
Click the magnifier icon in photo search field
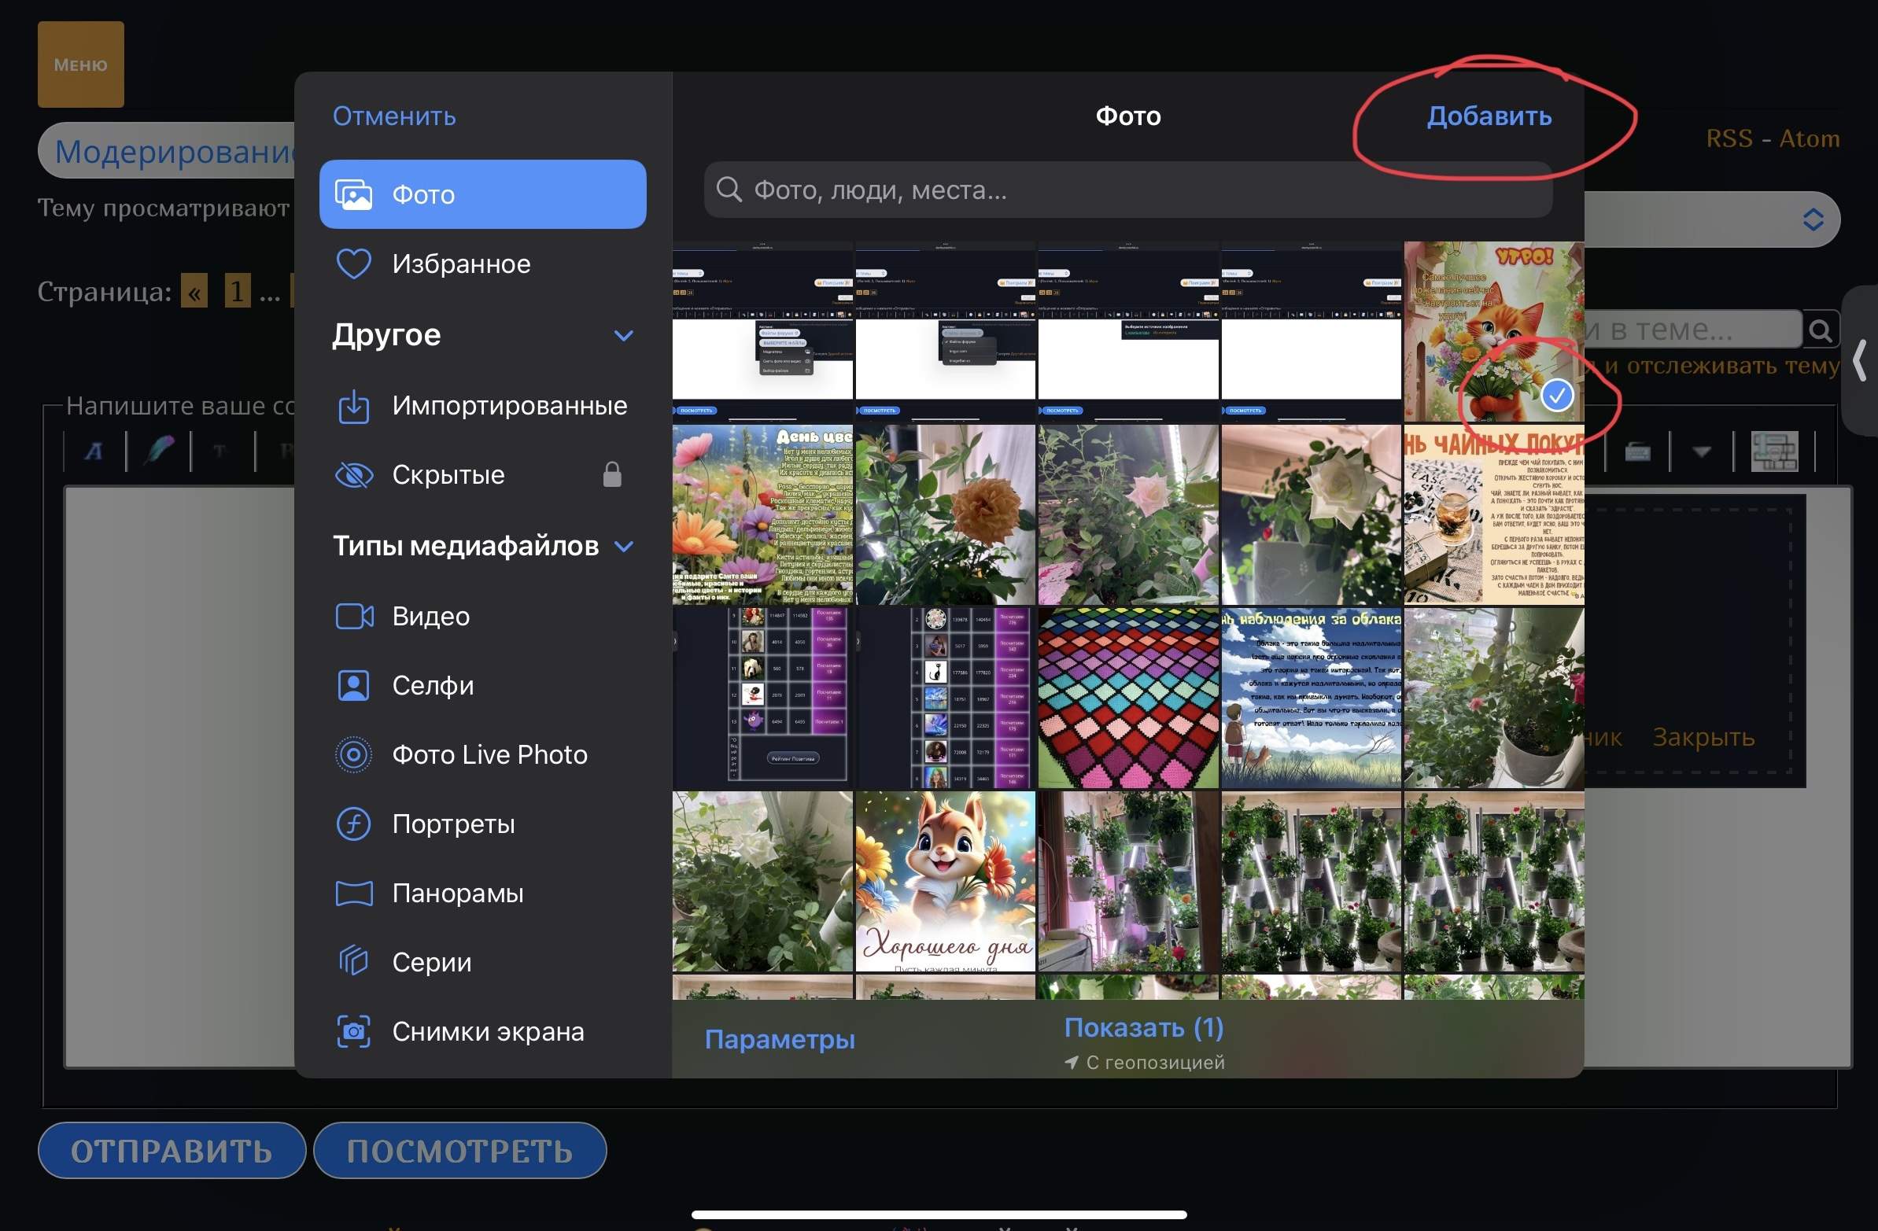coord(729,190)
